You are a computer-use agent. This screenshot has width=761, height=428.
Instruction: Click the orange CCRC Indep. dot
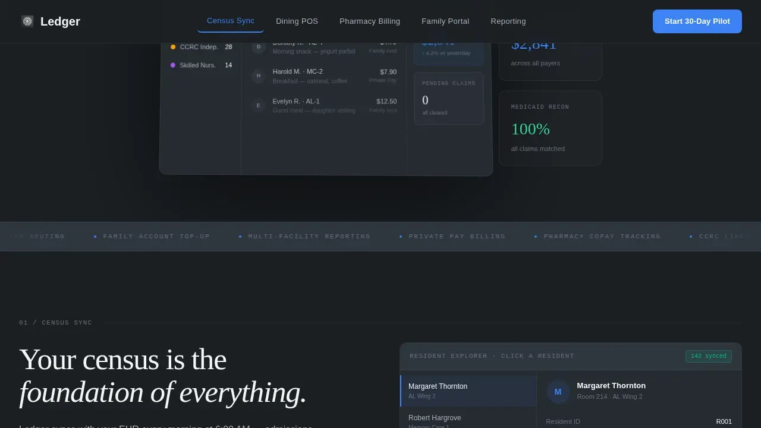[173, 47]
